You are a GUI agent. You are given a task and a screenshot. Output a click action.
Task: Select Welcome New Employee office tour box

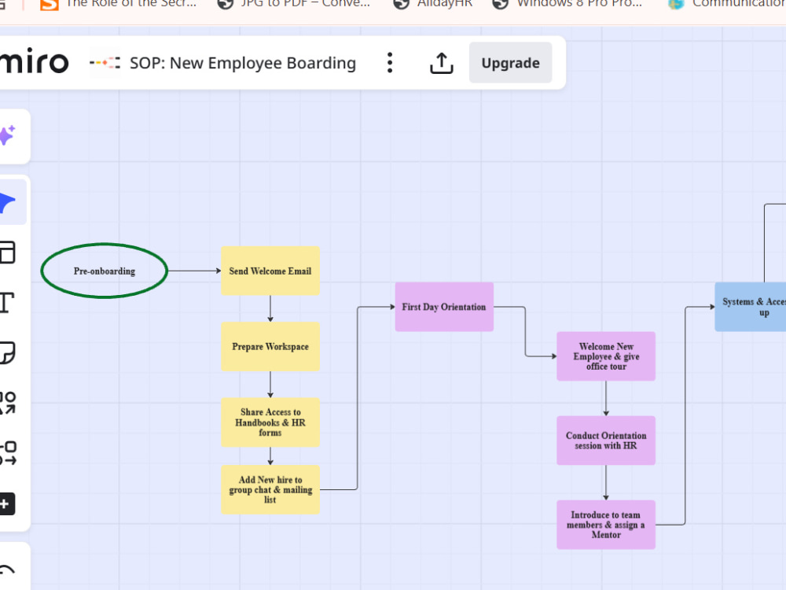606,356
